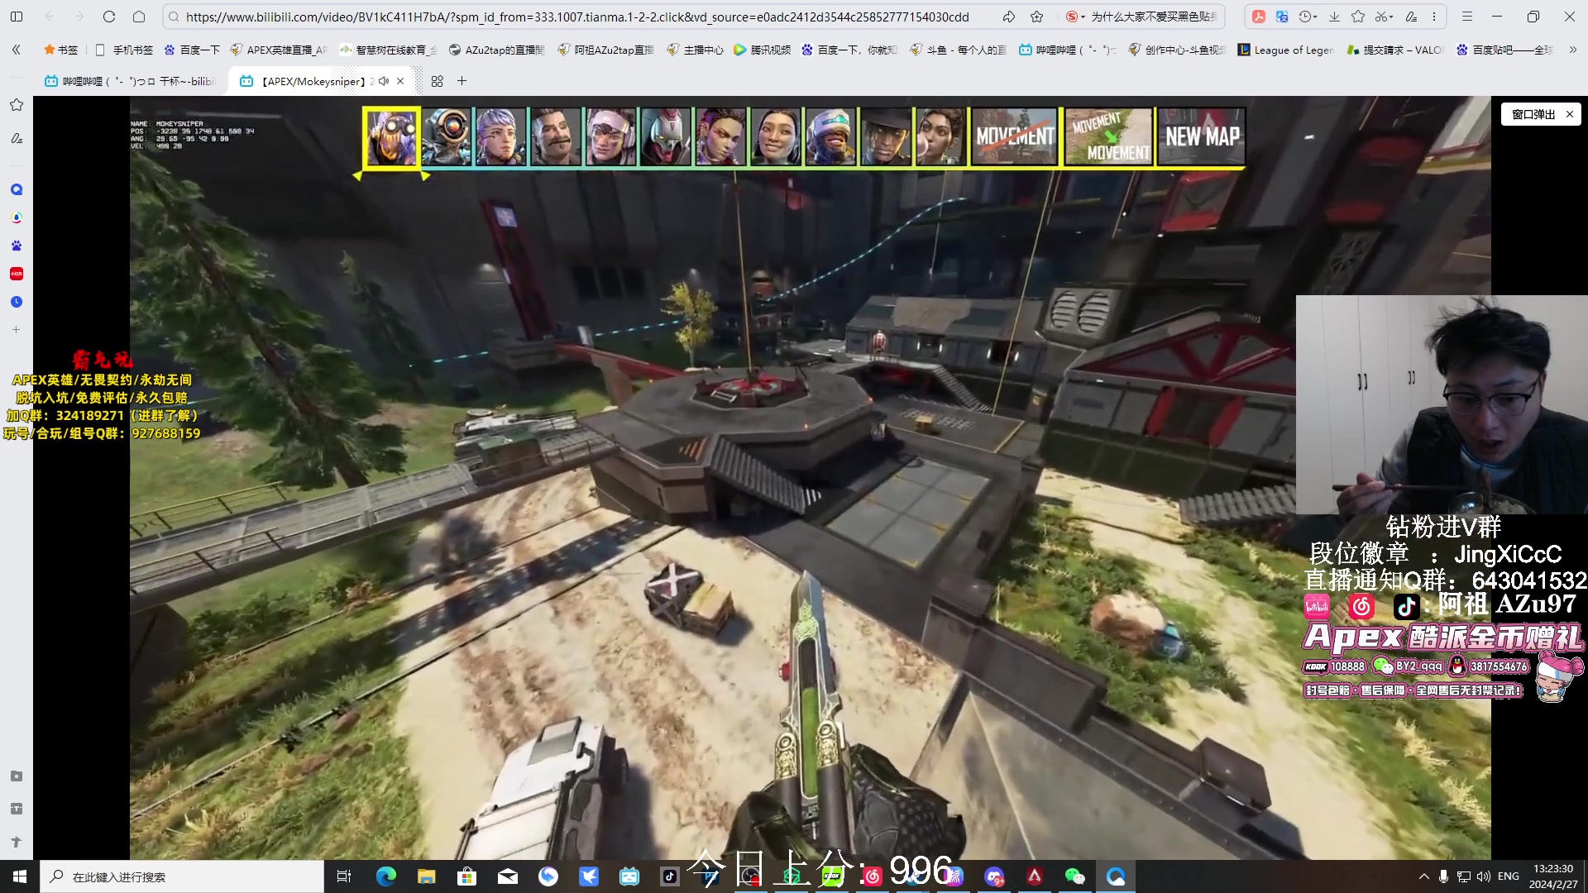This screenshot has width=1588, height=893.
Task: Expand the screenshot scissors dropdown
Action: point(1391,17)
